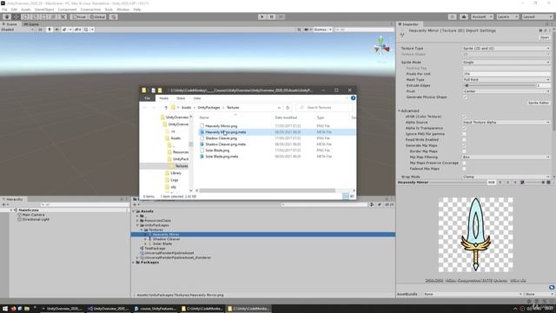The width and height of the screenshot is (556, 313).
Task: Open the Component menu
Action: [67, 10]
